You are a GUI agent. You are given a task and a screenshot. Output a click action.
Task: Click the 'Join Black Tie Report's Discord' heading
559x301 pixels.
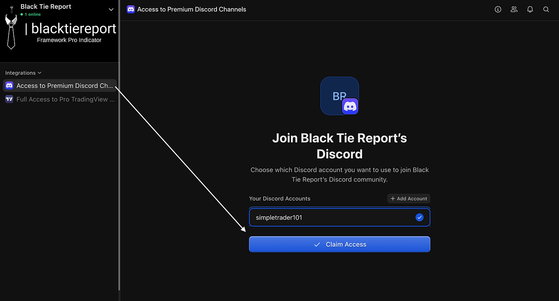tap(340, 146)
